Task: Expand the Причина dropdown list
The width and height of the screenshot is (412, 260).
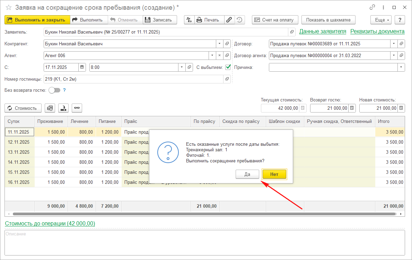Action: [401, 67]
